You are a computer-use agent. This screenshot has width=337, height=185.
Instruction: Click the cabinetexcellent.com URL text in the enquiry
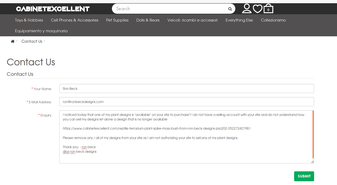coord(157,129)
